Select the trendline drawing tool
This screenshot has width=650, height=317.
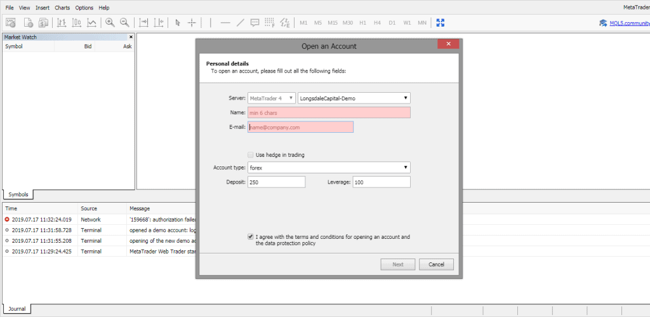[240, 23]
